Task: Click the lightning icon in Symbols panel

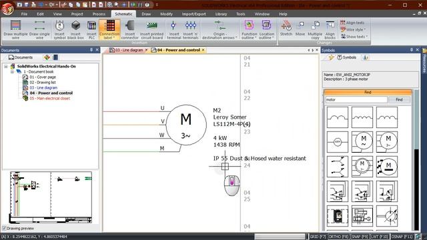Action: pyautogui.click(x=331, y=57)
